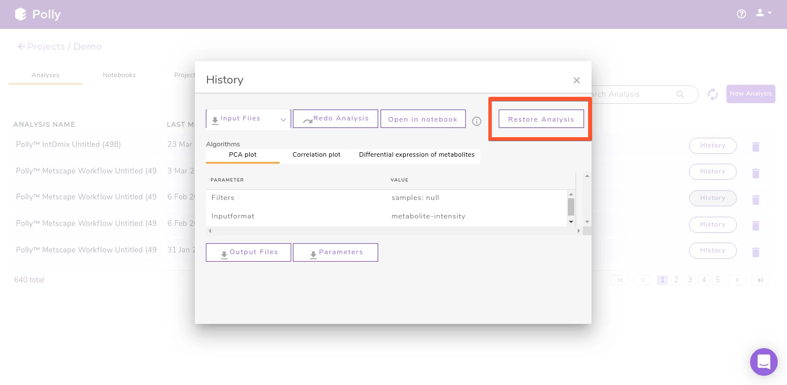Click horizontal scrollbar right arrow in dialog
This screenshot has height=385, width=787.
pos(579,231)
